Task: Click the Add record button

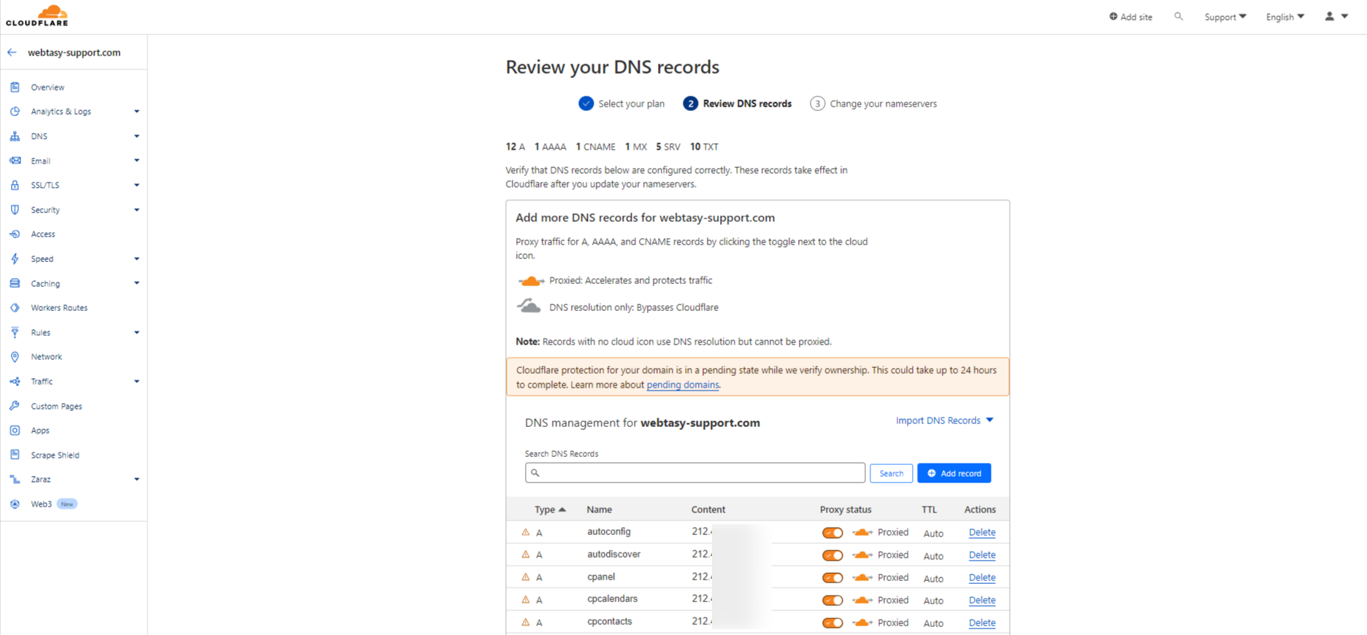Action: pos(954,473)
